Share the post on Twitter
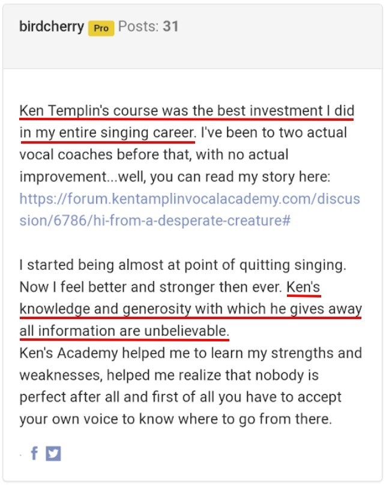 coord(53,454)
